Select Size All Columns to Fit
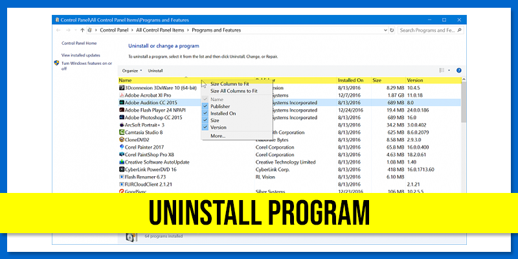518x259 pixels. coord(234,91)
